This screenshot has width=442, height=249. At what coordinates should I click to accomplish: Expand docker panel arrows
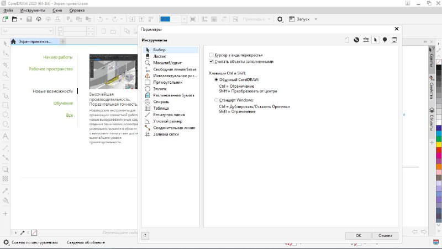click(425, 42)
